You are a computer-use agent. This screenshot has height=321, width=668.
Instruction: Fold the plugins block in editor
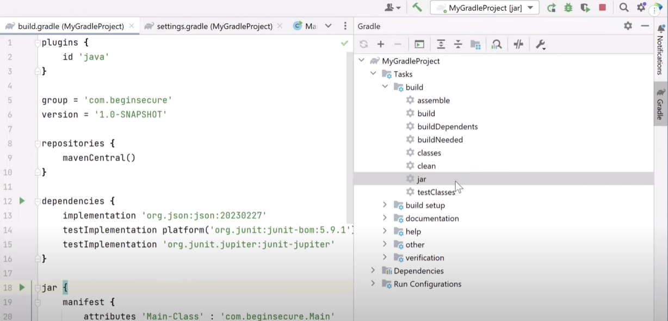tap(38, 42)
